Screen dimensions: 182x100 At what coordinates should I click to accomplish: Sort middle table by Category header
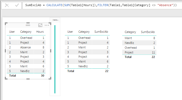pos(84,32)
